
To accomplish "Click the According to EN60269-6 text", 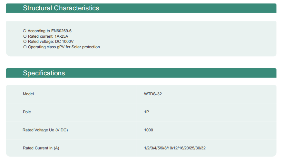I will 49,31.
